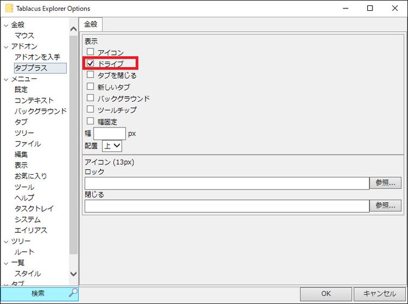Open ファイル menu settings
The height and width of the screenshot is (304, 408).
click(x=28, y=144)
